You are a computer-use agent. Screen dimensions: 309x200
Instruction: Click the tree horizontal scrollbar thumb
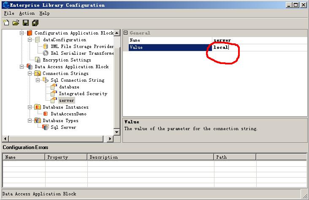pyautogui.click(x=56, y=139)
